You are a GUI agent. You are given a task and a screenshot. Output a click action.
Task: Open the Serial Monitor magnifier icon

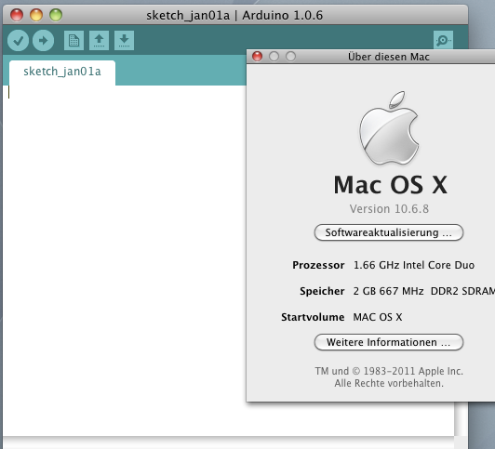coord(443,40)
